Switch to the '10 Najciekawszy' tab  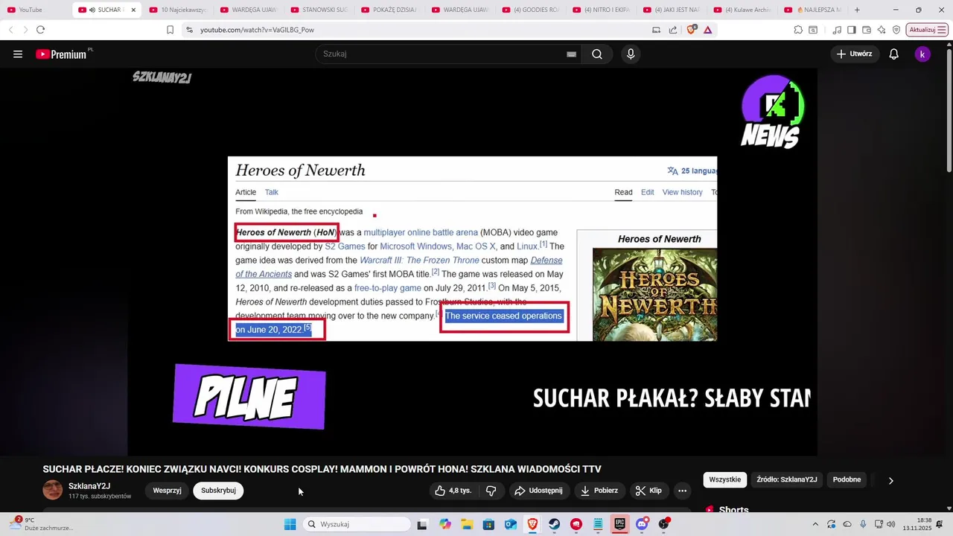[179, 10]
